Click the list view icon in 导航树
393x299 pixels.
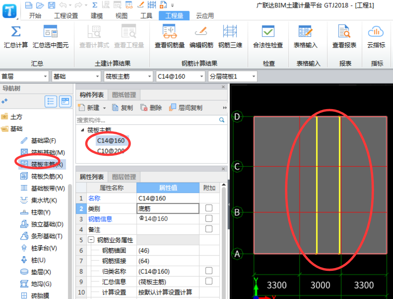click(x=51, y=101)
